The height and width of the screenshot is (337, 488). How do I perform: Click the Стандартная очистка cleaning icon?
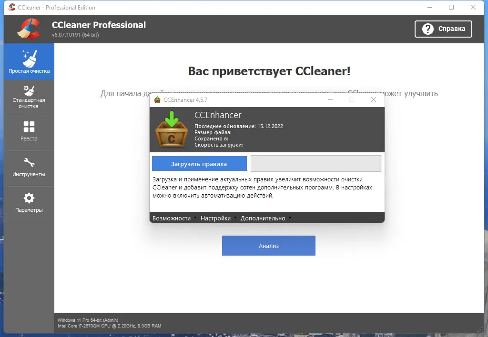(x=30, y=91)
